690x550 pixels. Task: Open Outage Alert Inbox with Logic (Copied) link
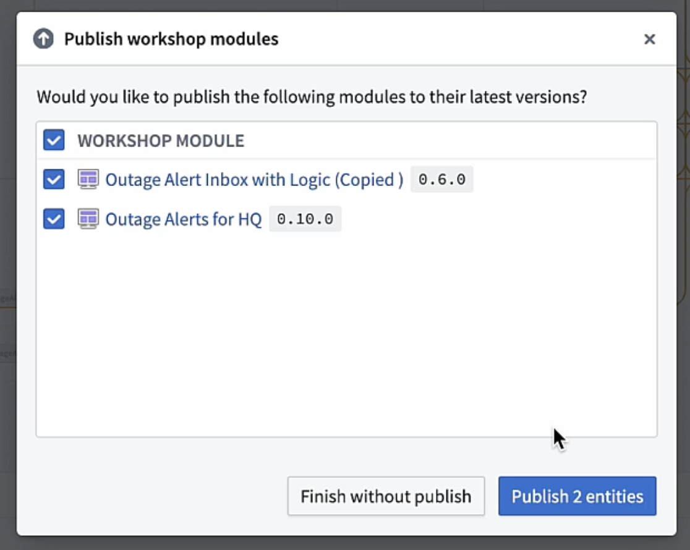[x=254, y=179]
